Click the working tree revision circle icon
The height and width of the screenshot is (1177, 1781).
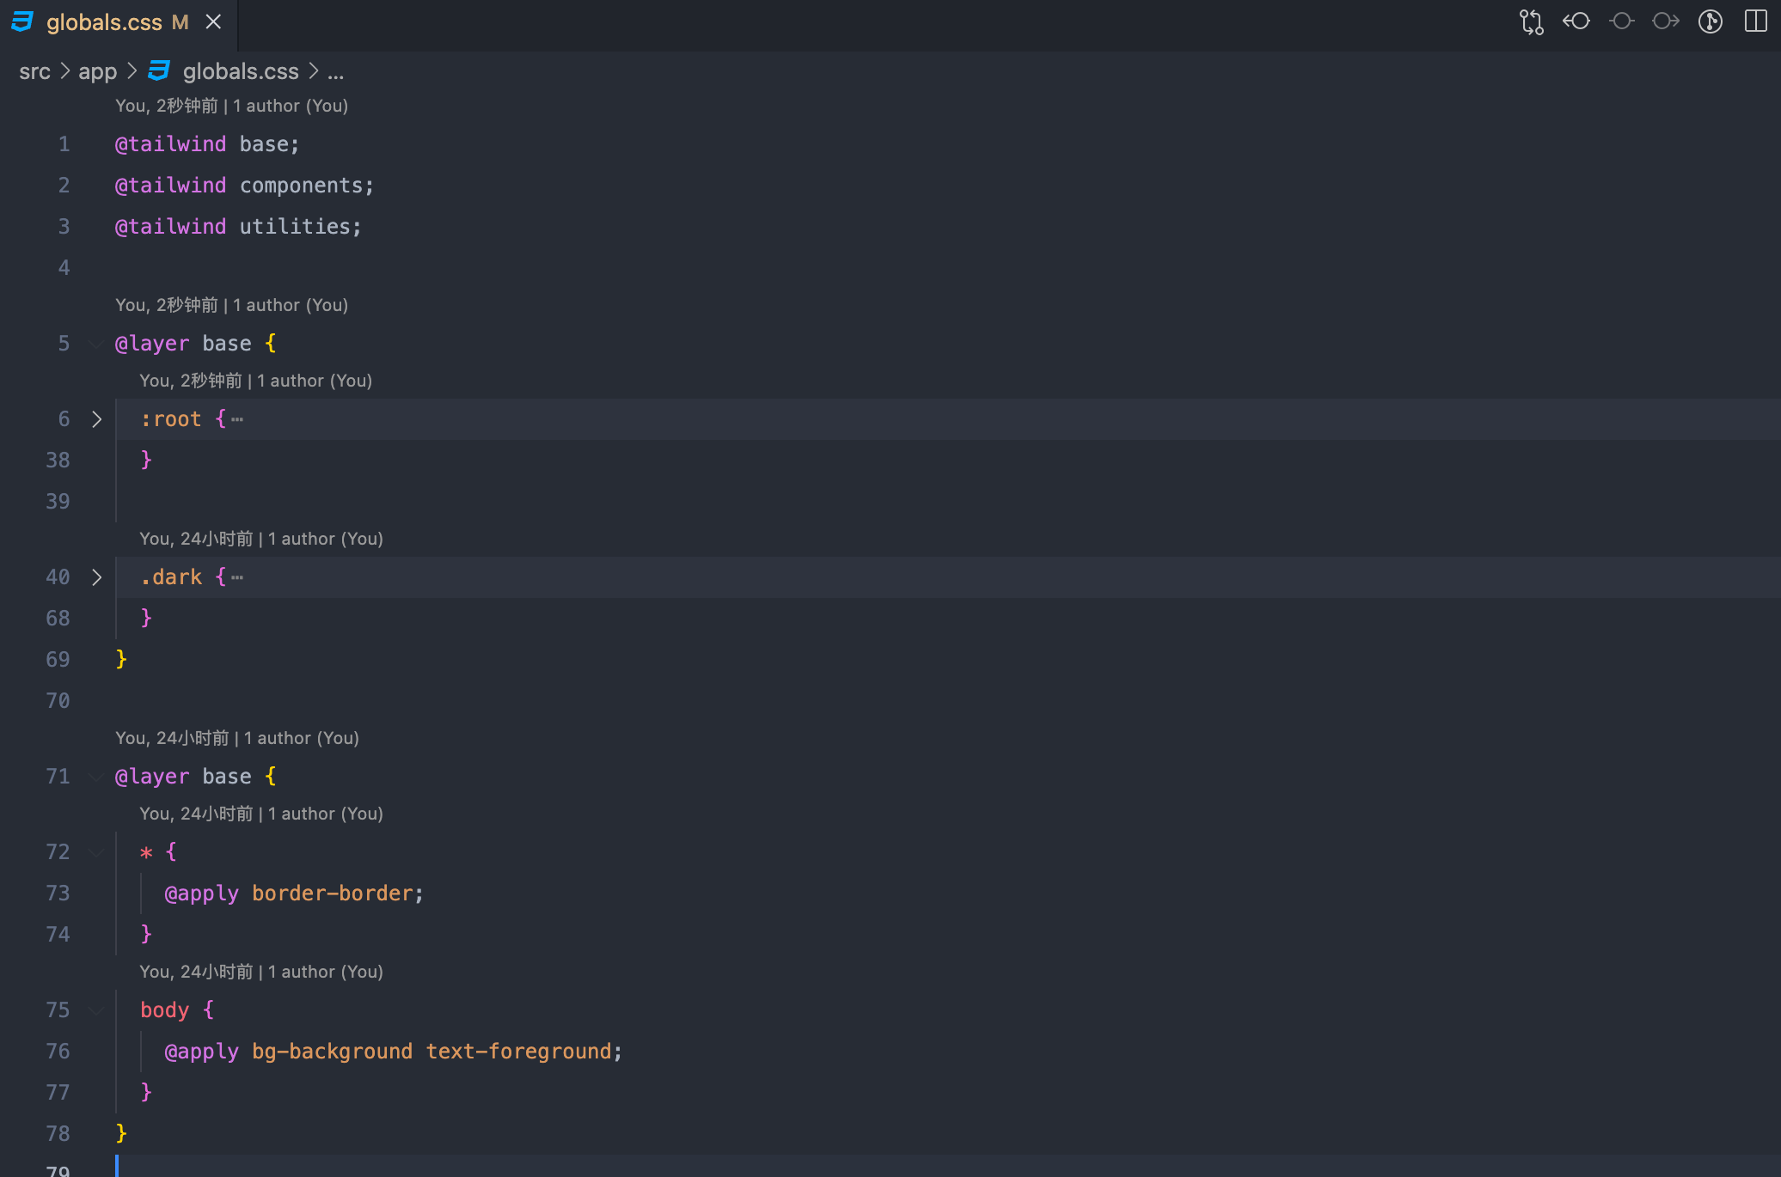pos(1621,21)
